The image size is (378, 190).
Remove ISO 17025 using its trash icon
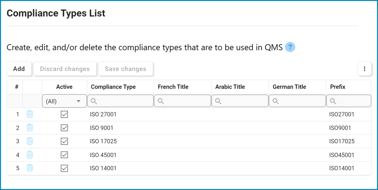(29, 141)
